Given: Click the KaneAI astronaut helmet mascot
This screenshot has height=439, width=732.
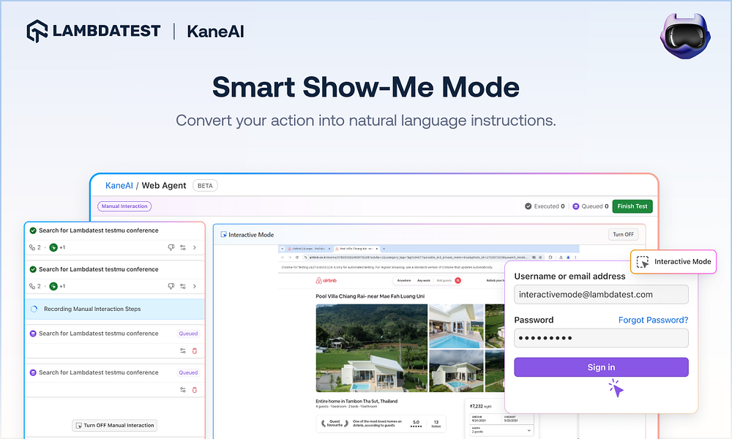Looking at the screenshot, I should tap(685, 37).
